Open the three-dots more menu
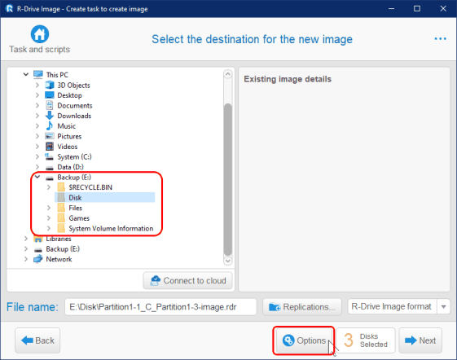This screenshot has height=360, width=457. tap(440, 39)
